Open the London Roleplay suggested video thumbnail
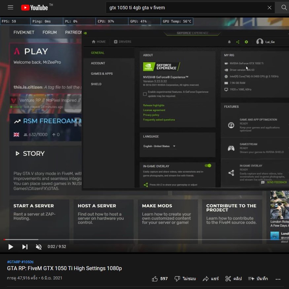 click(279, 205)
